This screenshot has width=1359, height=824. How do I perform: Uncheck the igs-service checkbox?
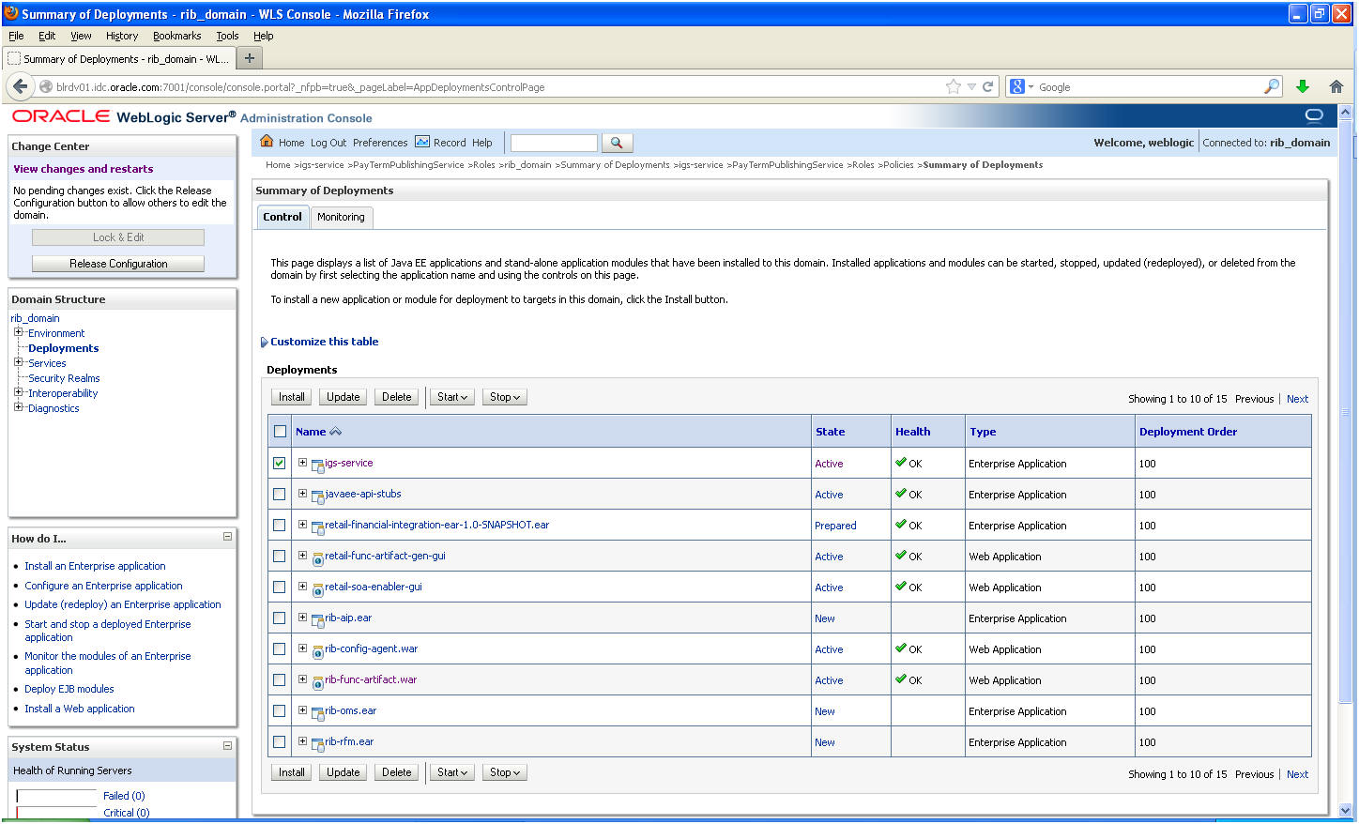280,463
